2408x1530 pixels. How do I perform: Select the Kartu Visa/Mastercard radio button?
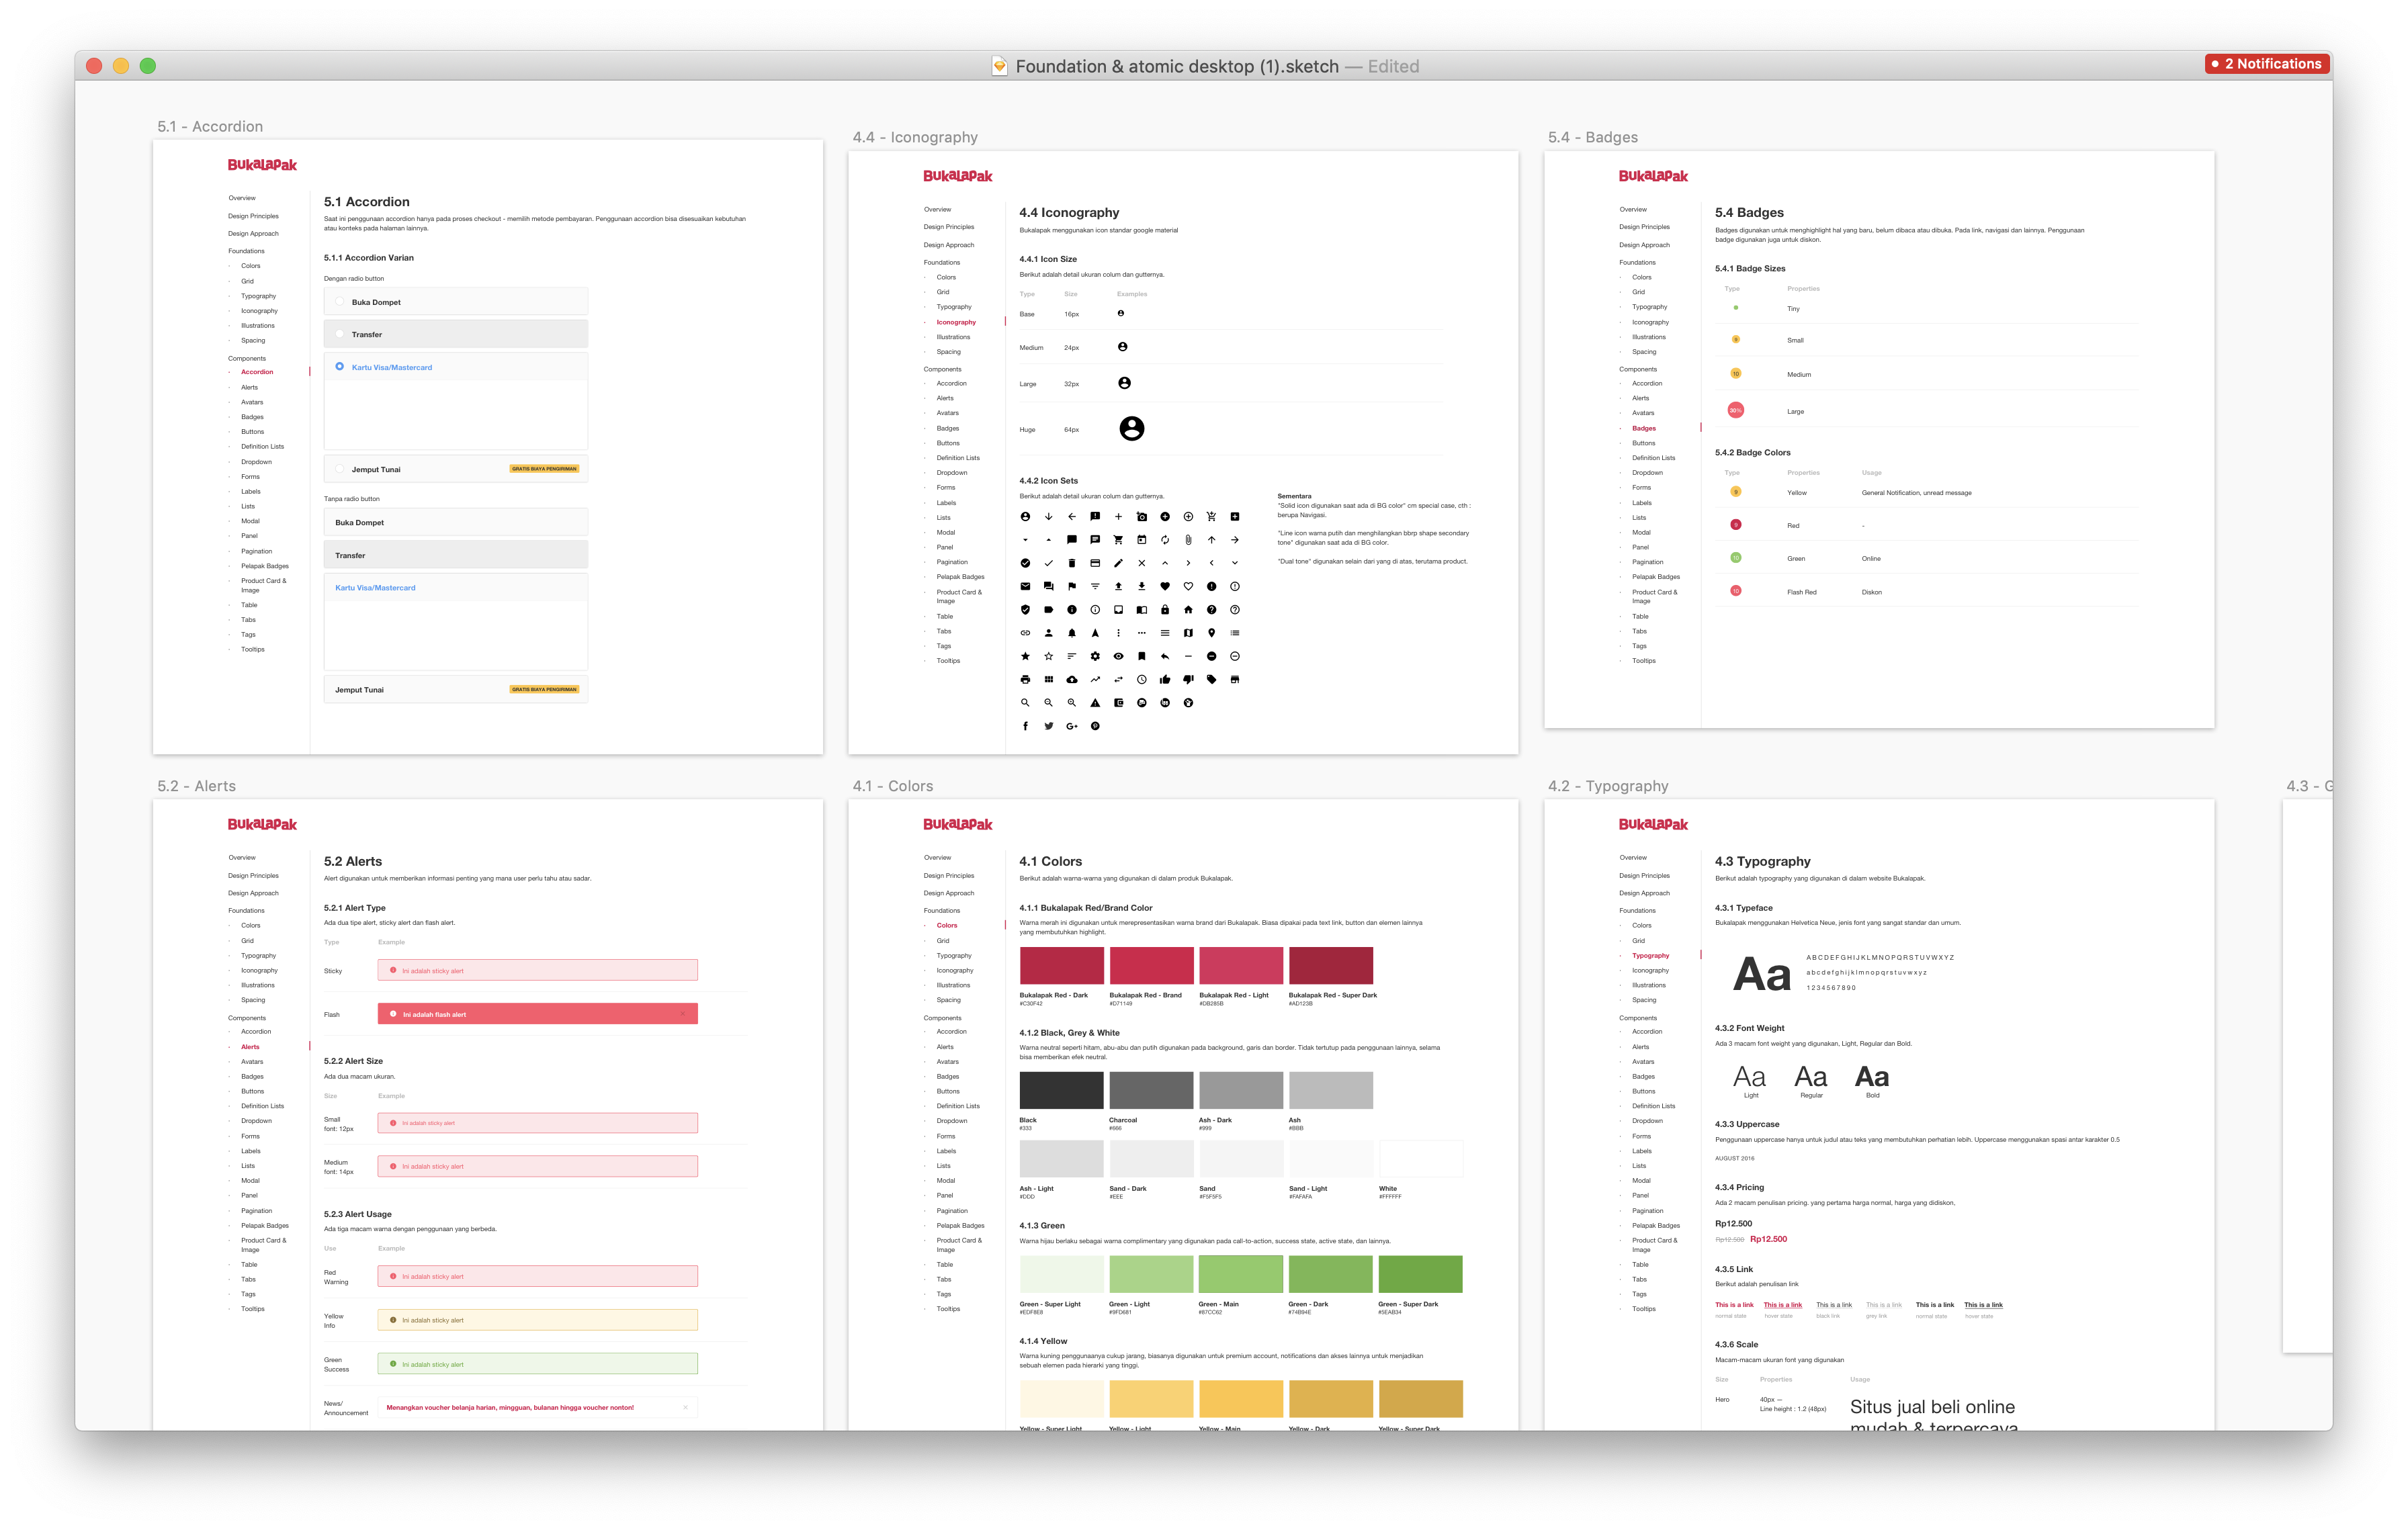tap(340, 367)
